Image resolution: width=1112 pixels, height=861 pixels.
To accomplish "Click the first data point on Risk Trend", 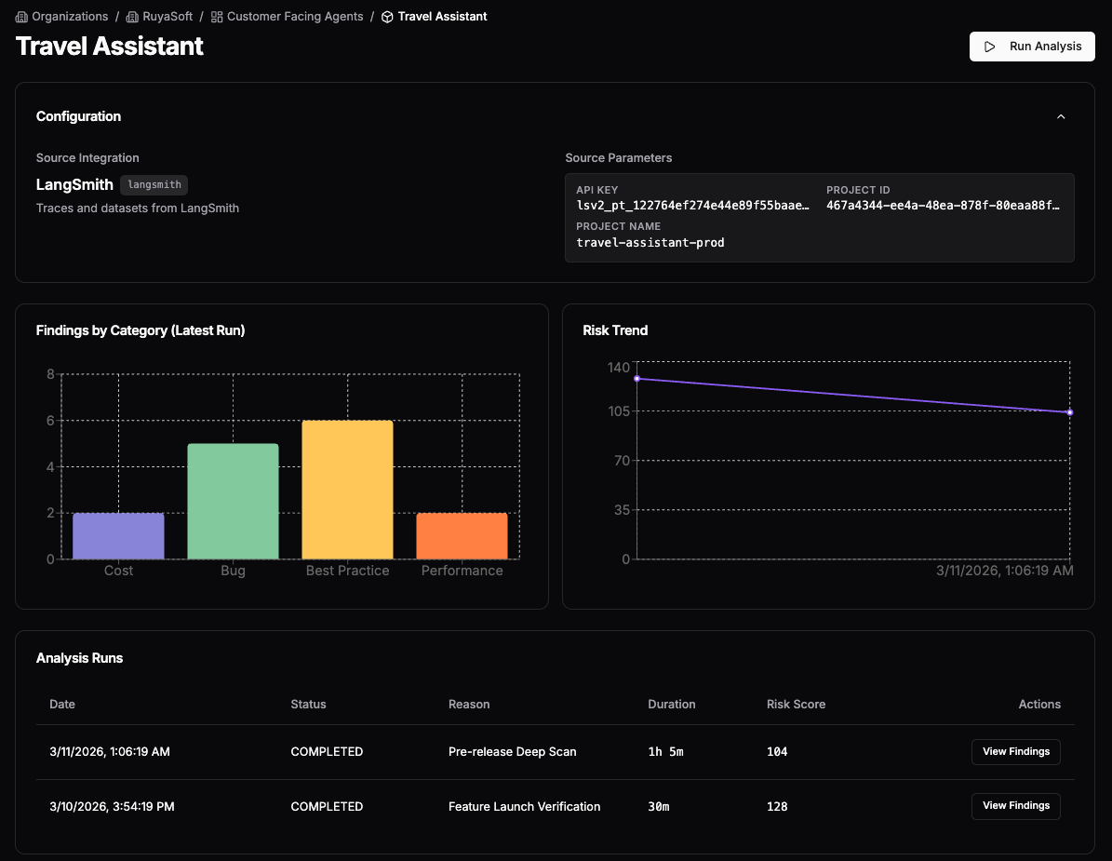I will (637, 379).
